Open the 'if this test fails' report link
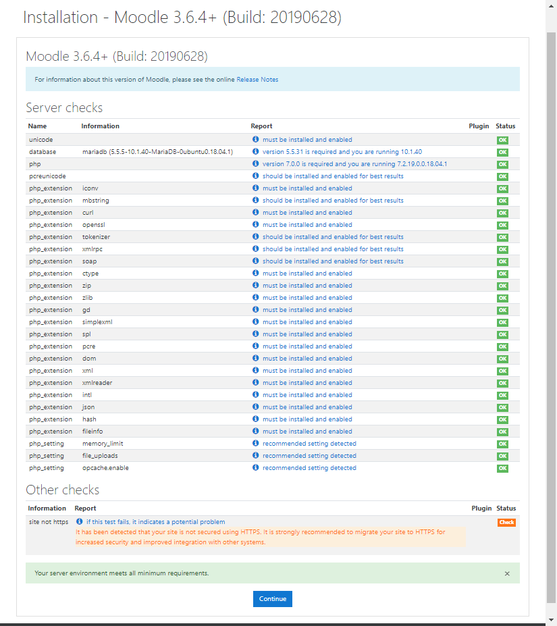557x626 pixels. pyautogui.click(x=156, y=522)
